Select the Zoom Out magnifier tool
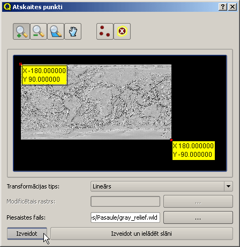Screen dimensions: 240x247 pyautogui.click(x=39, y=32)
